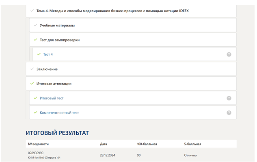The height and width of the screenshot is (162, 257).
Task: Click checkmark next to Тест 4
Action: tap(39, 54)
